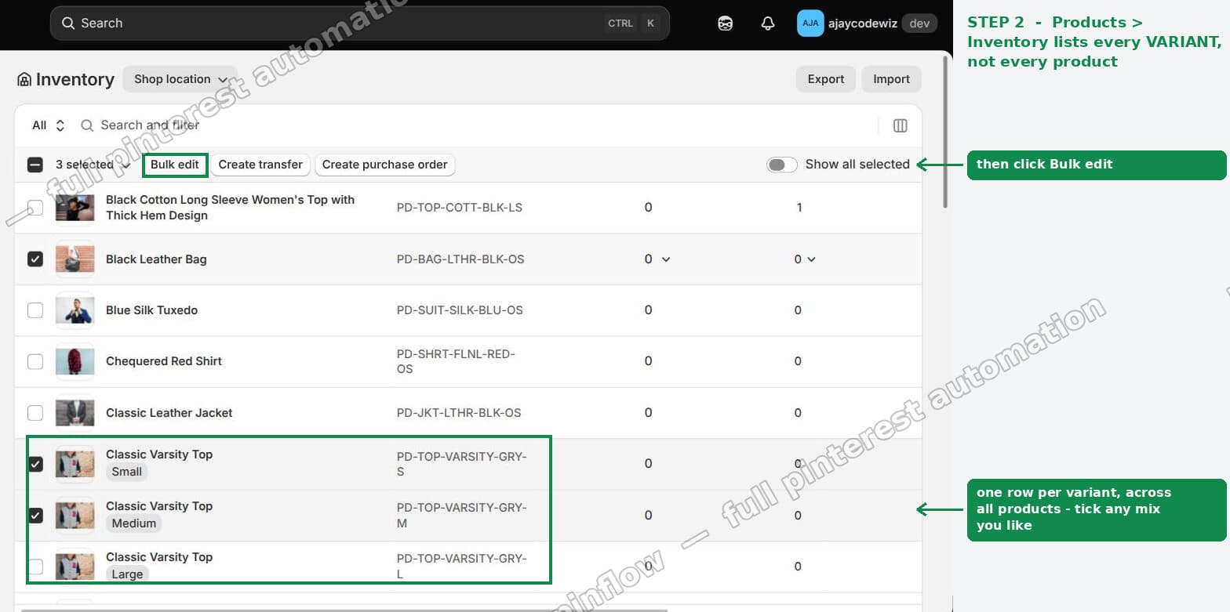Tick the Classic Varsity Top Large checkbox
Viewport: 1230px width, 612px height.
(x=35, y=566)
